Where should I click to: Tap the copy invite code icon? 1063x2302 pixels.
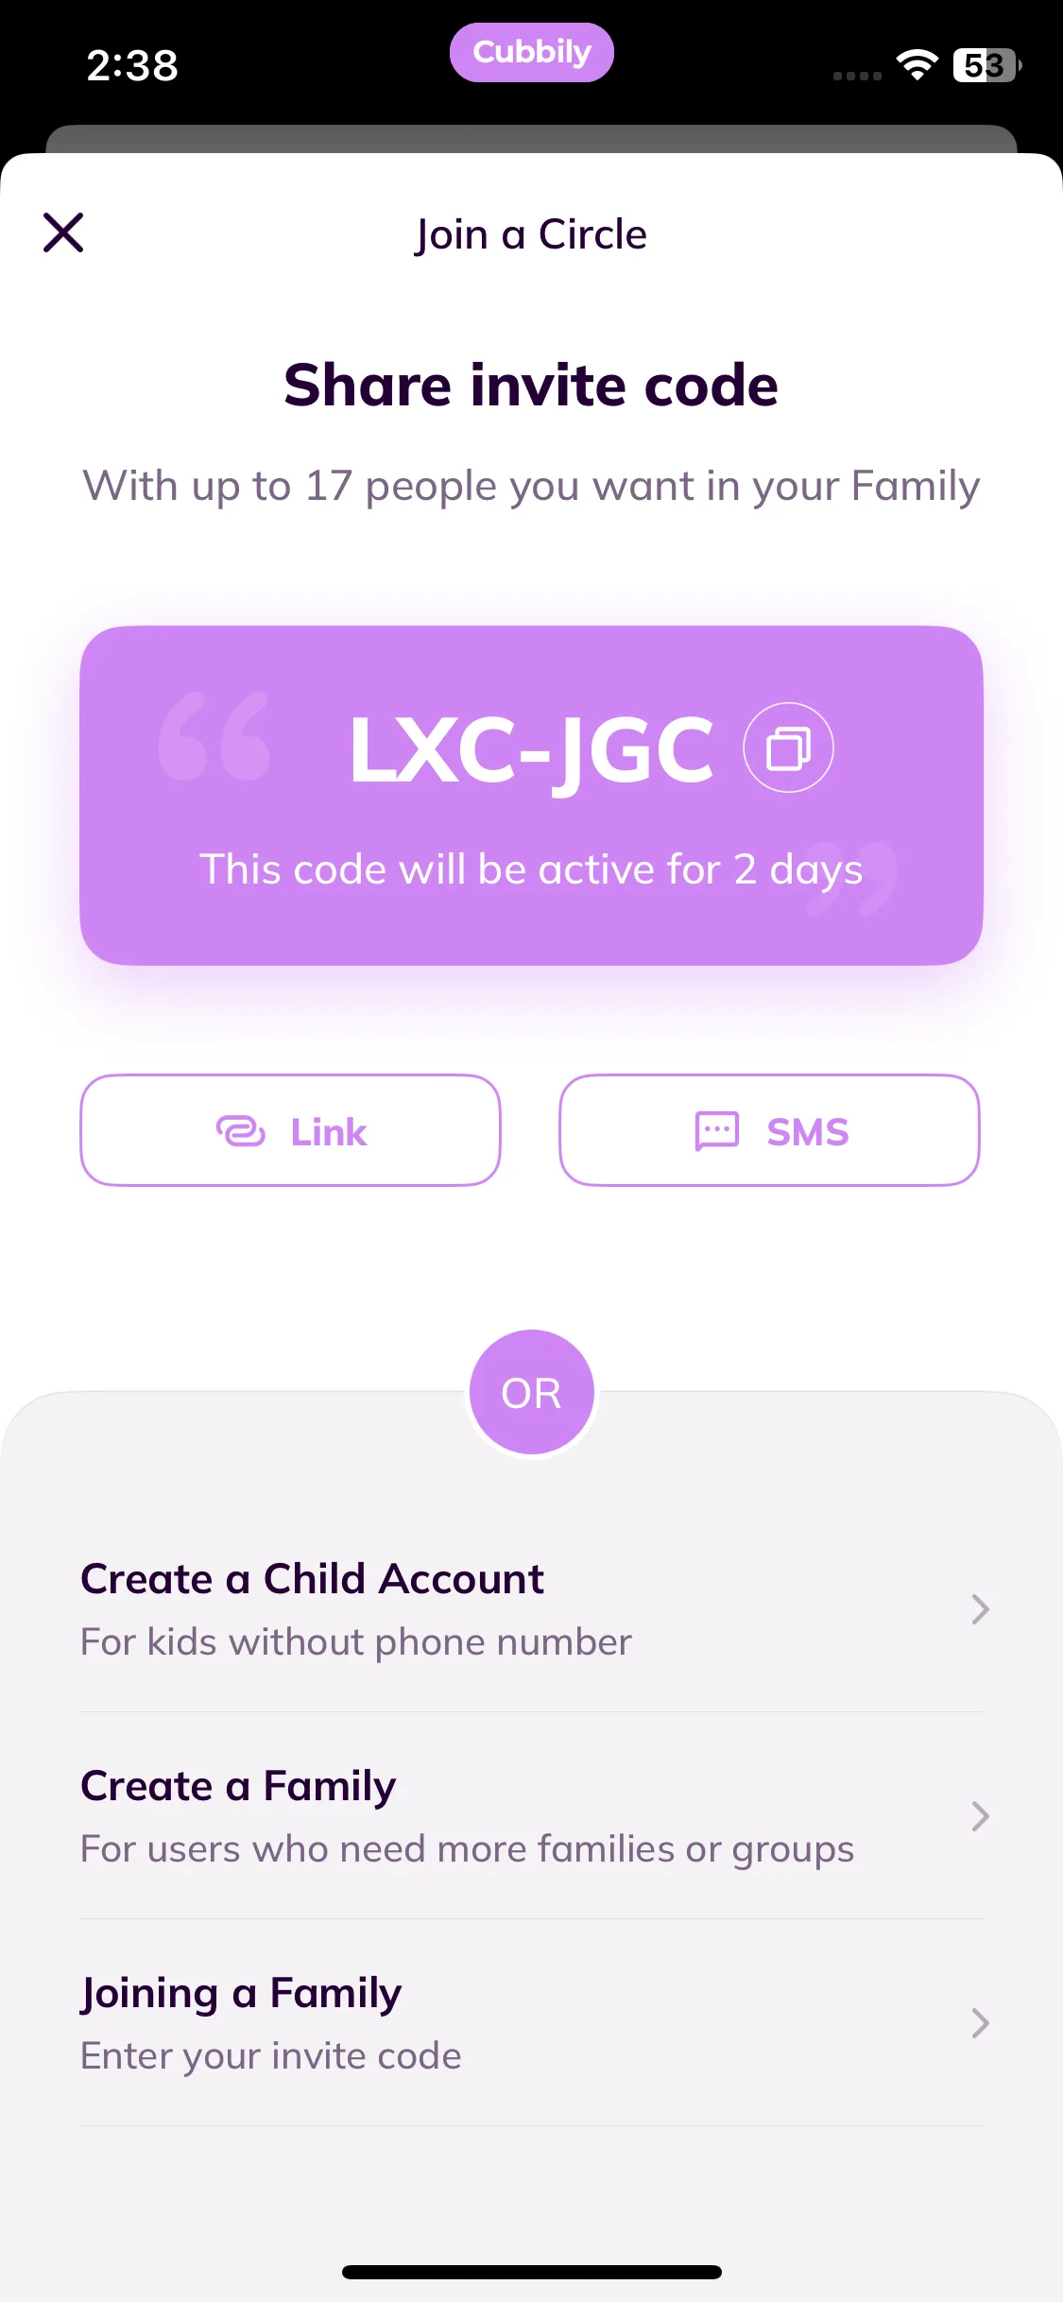point(788,747)
